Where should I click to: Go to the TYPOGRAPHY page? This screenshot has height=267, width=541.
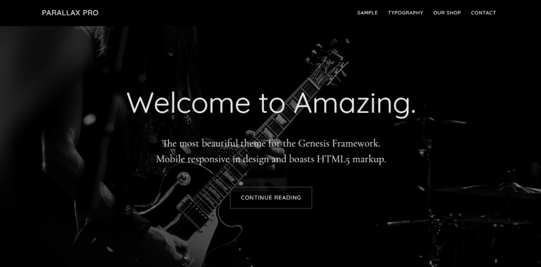click(405, 13)
